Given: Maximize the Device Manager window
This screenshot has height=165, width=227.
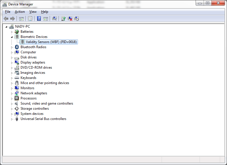Looking at the screenshot, I should [x=208, y=3].
